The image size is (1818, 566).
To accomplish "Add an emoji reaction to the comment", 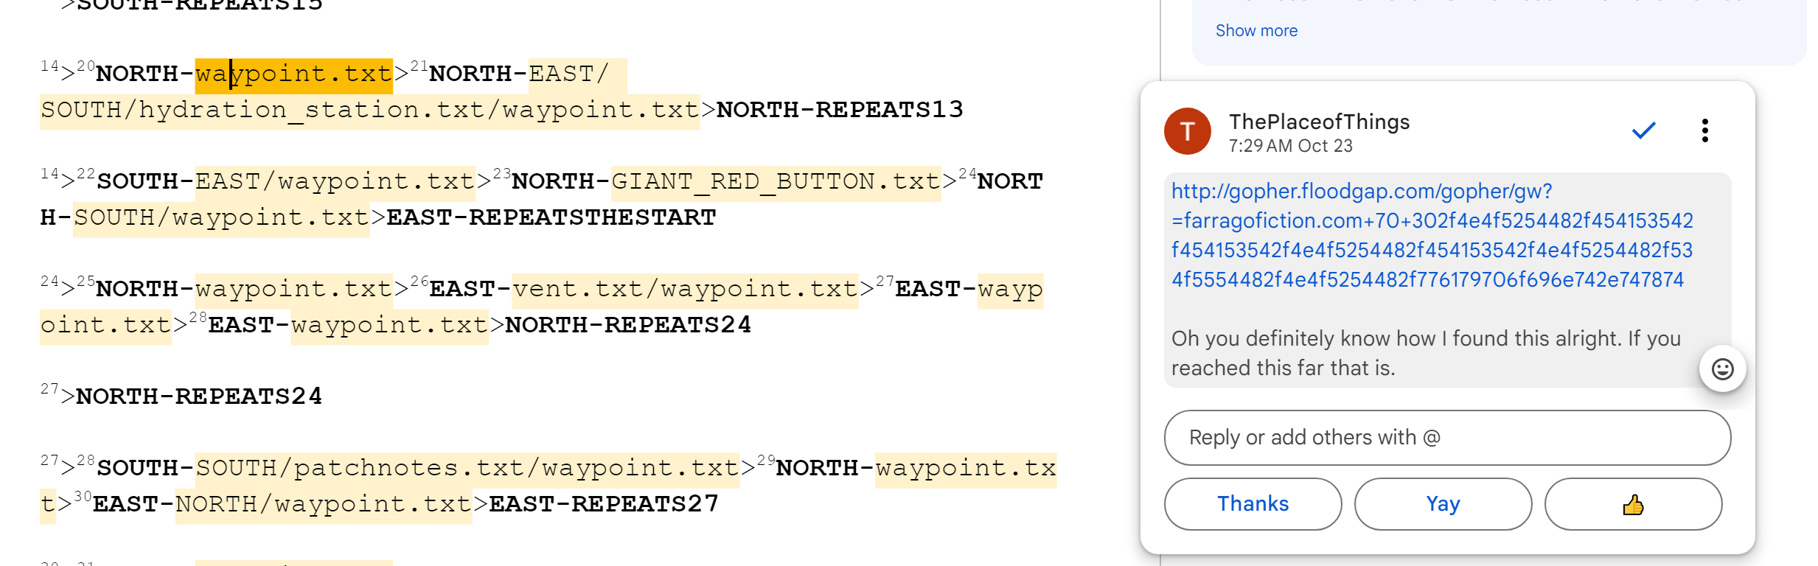I will coord(1722,368).
